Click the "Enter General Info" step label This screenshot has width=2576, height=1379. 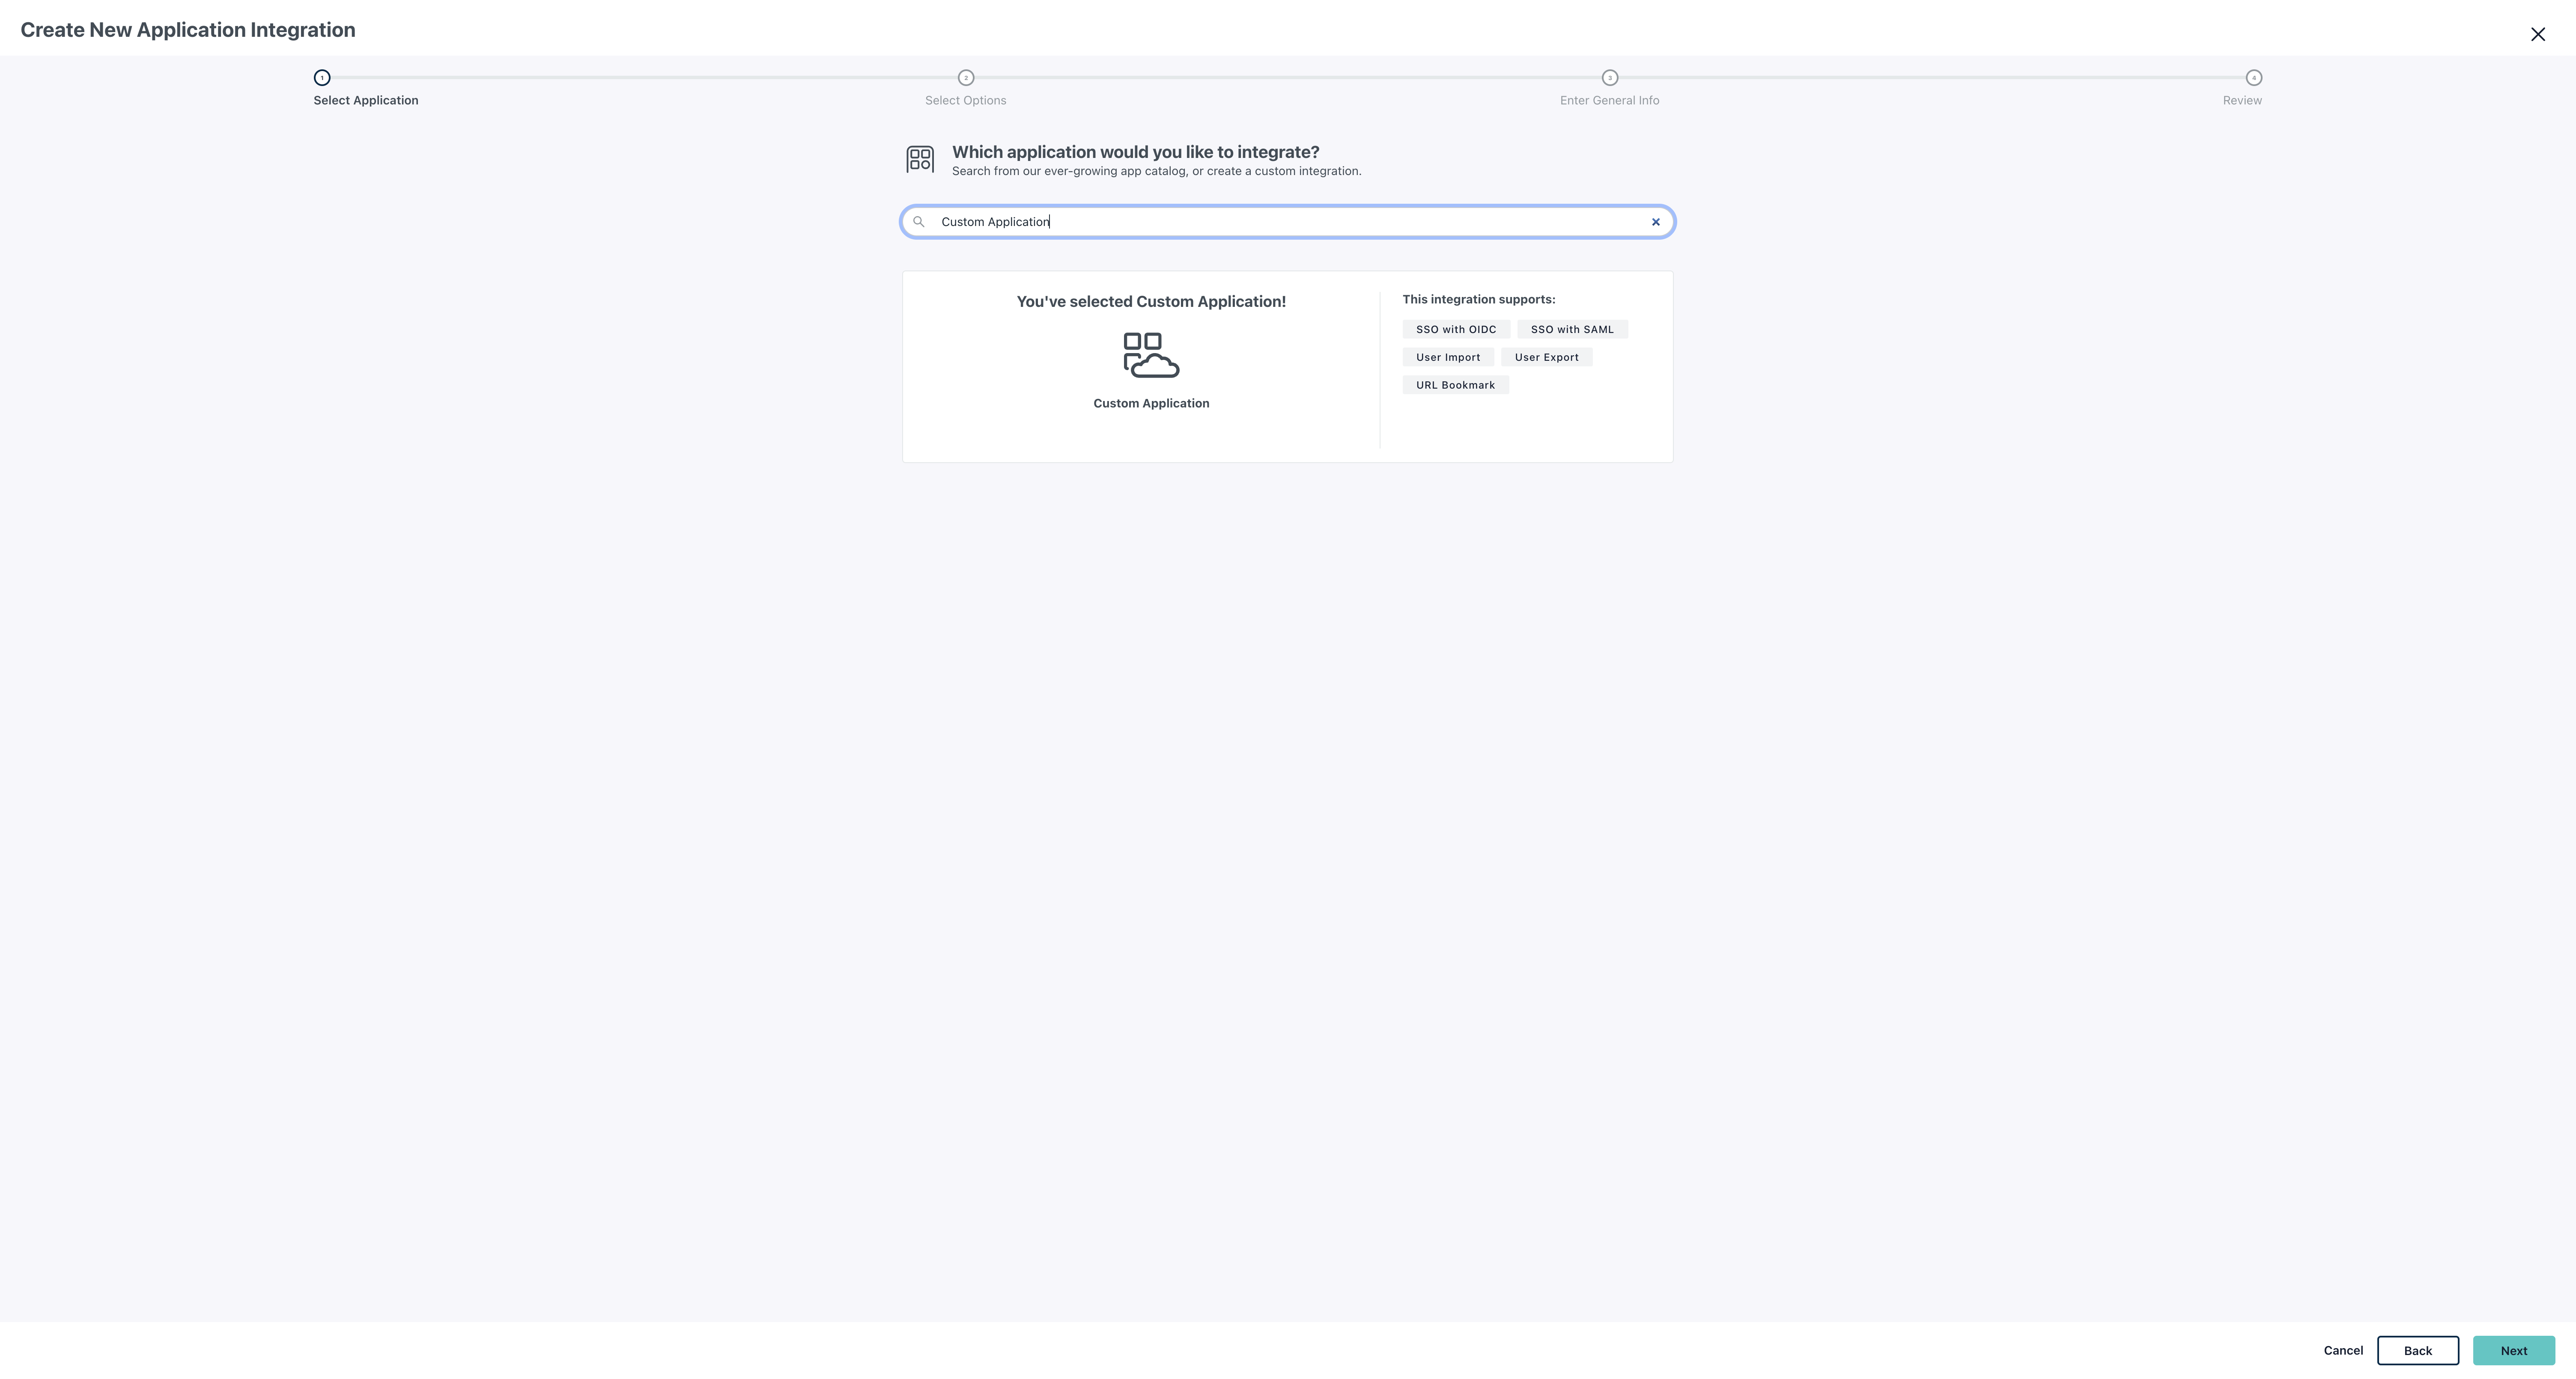point(1609,101)
